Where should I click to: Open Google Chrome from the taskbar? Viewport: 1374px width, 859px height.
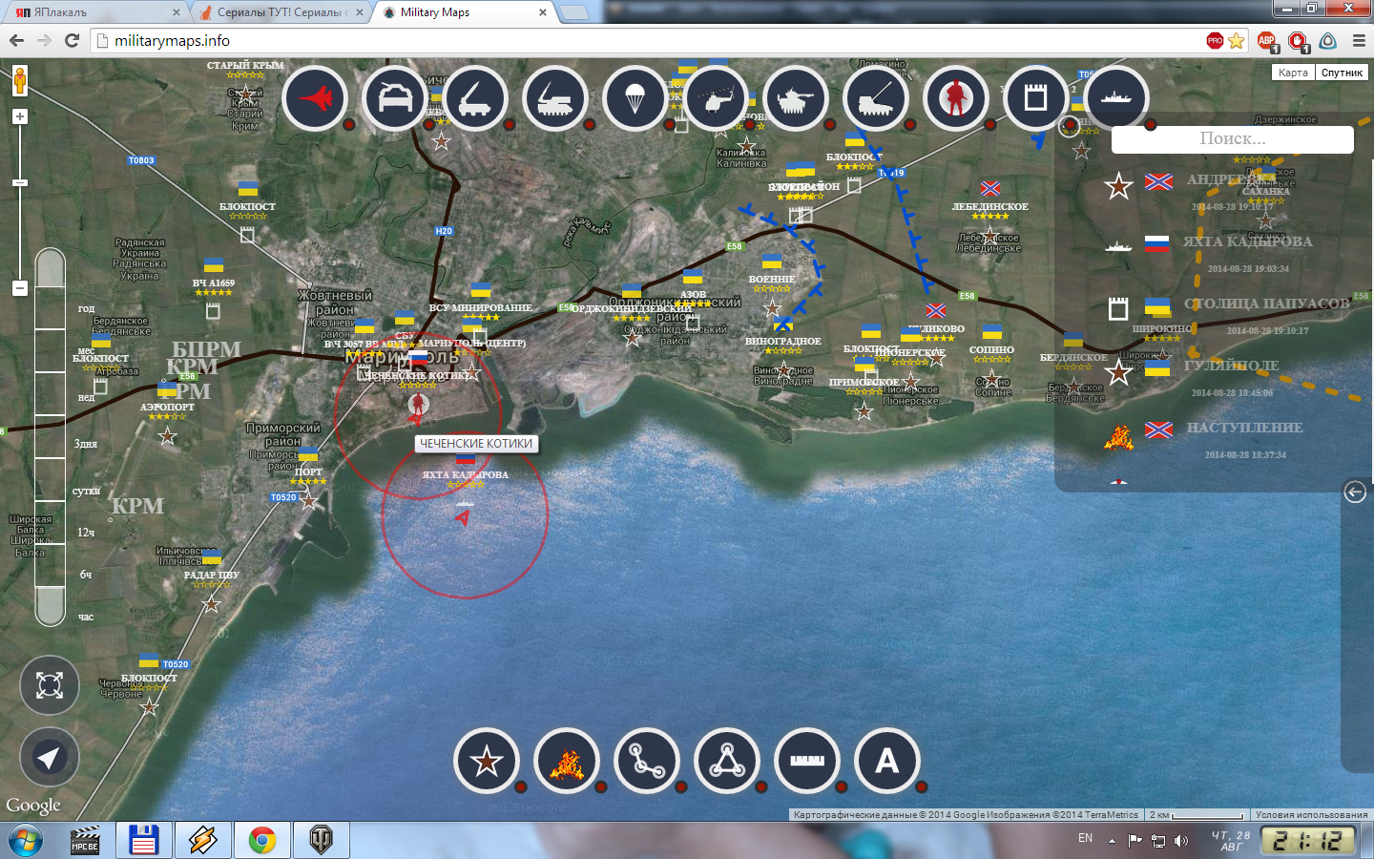point(261,840)
